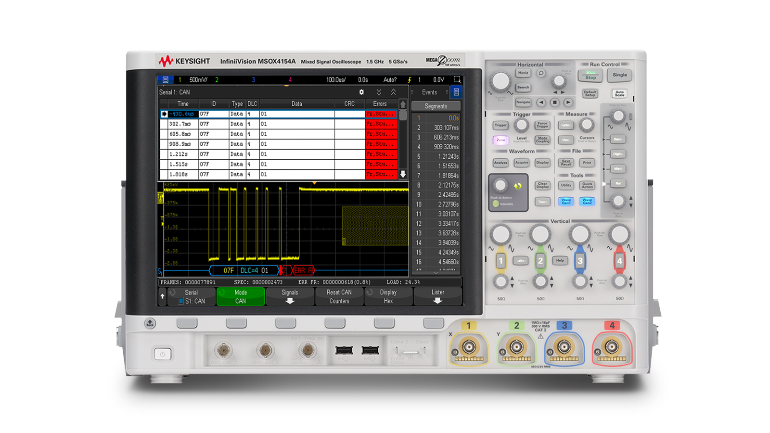Click the front-panel power button
Viewport: 770px width, 433px height.
pos(163,355)
